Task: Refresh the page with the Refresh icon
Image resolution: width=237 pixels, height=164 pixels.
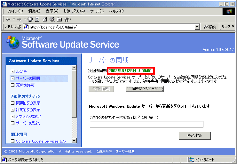Action: [x=37, y=19]
